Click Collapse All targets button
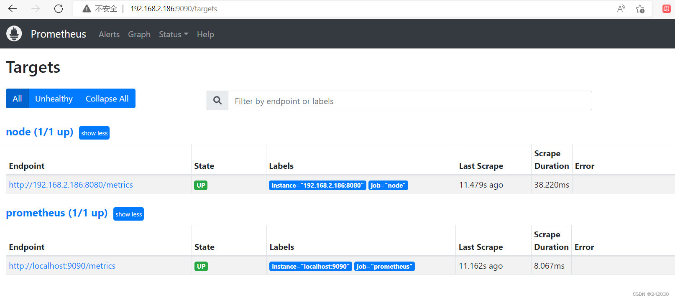 point(107,99)
